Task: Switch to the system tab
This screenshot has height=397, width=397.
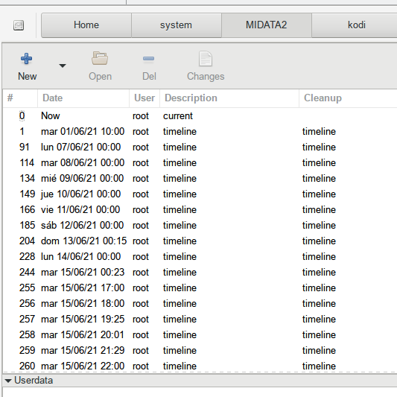Action: [177, 25]
